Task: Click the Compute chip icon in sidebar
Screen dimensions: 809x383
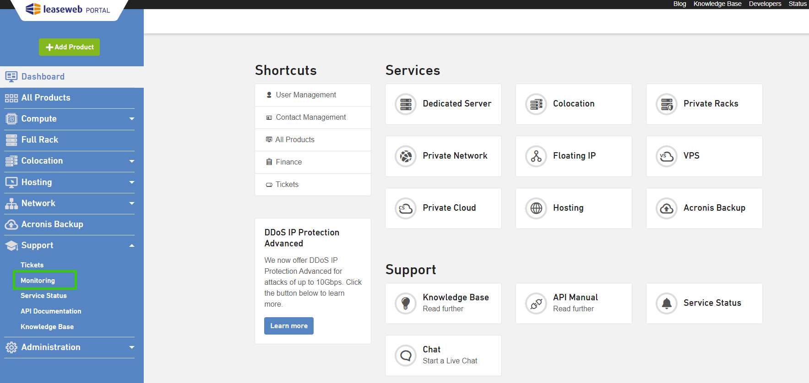Action: 11,119
